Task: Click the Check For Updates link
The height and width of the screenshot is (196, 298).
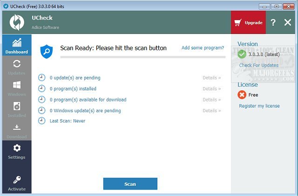Action: (x=258, y=65)
